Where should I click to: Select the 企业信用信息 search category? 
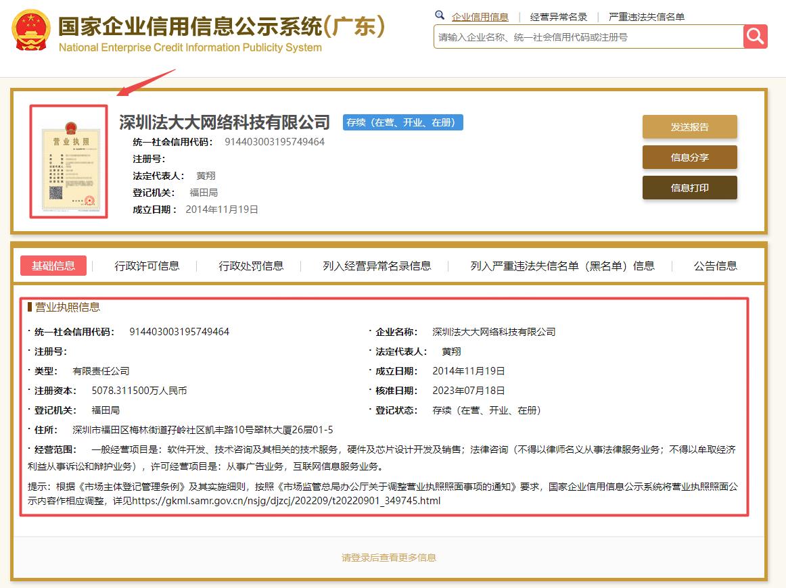point(480,17)
